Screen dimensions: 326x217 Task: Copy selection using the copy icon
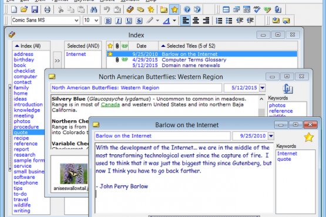coord(71,9)
